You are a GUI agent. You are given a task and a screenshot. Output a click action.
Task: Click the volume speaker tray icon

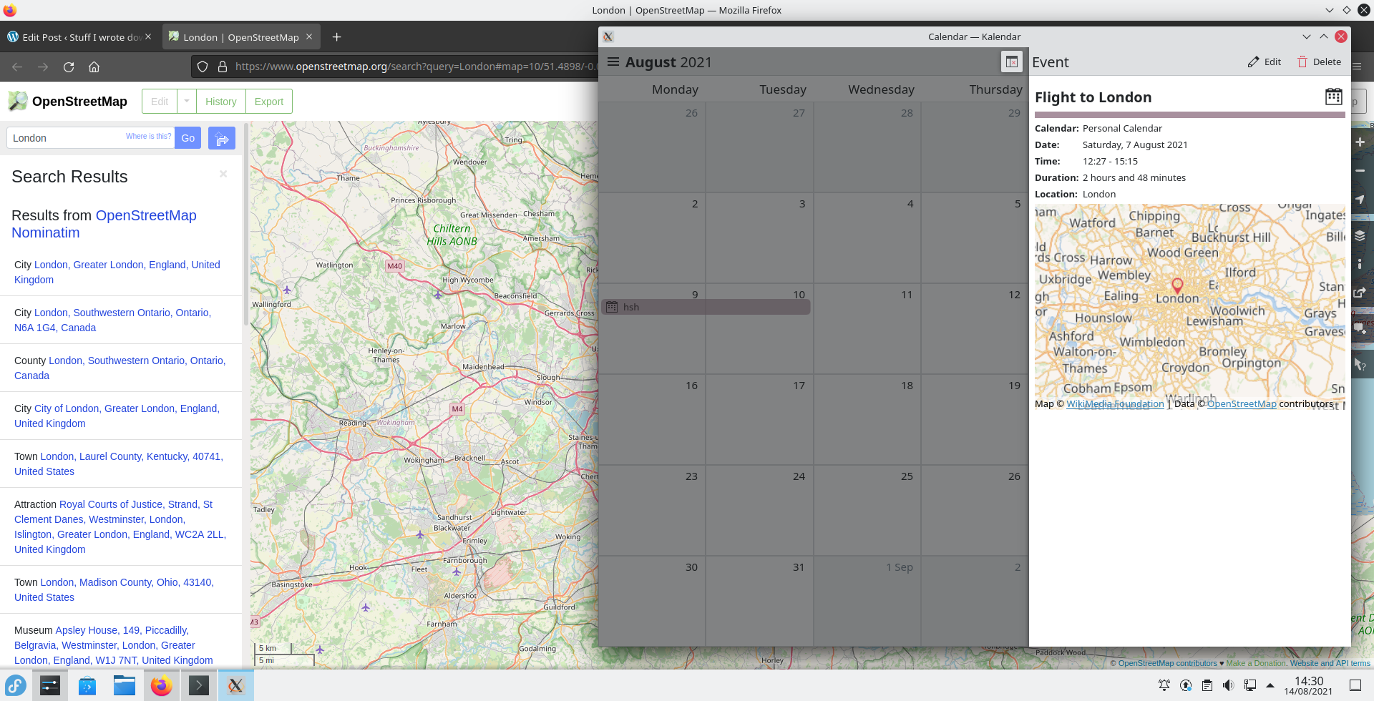click(x=1228, y=685)
